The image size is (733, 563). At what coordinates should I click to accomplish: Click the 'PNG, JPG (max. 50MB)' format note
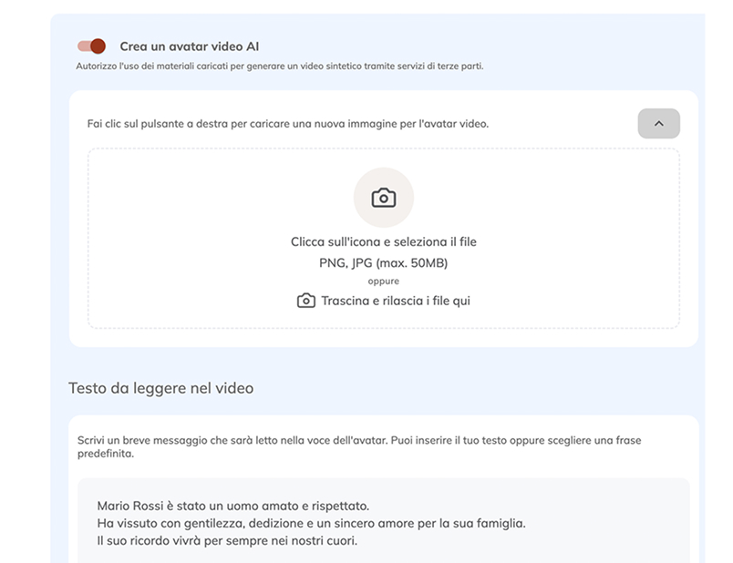384,263
